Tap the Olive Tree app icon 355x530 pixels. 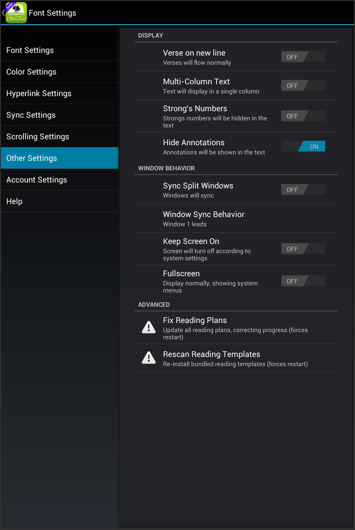[16, 13]
